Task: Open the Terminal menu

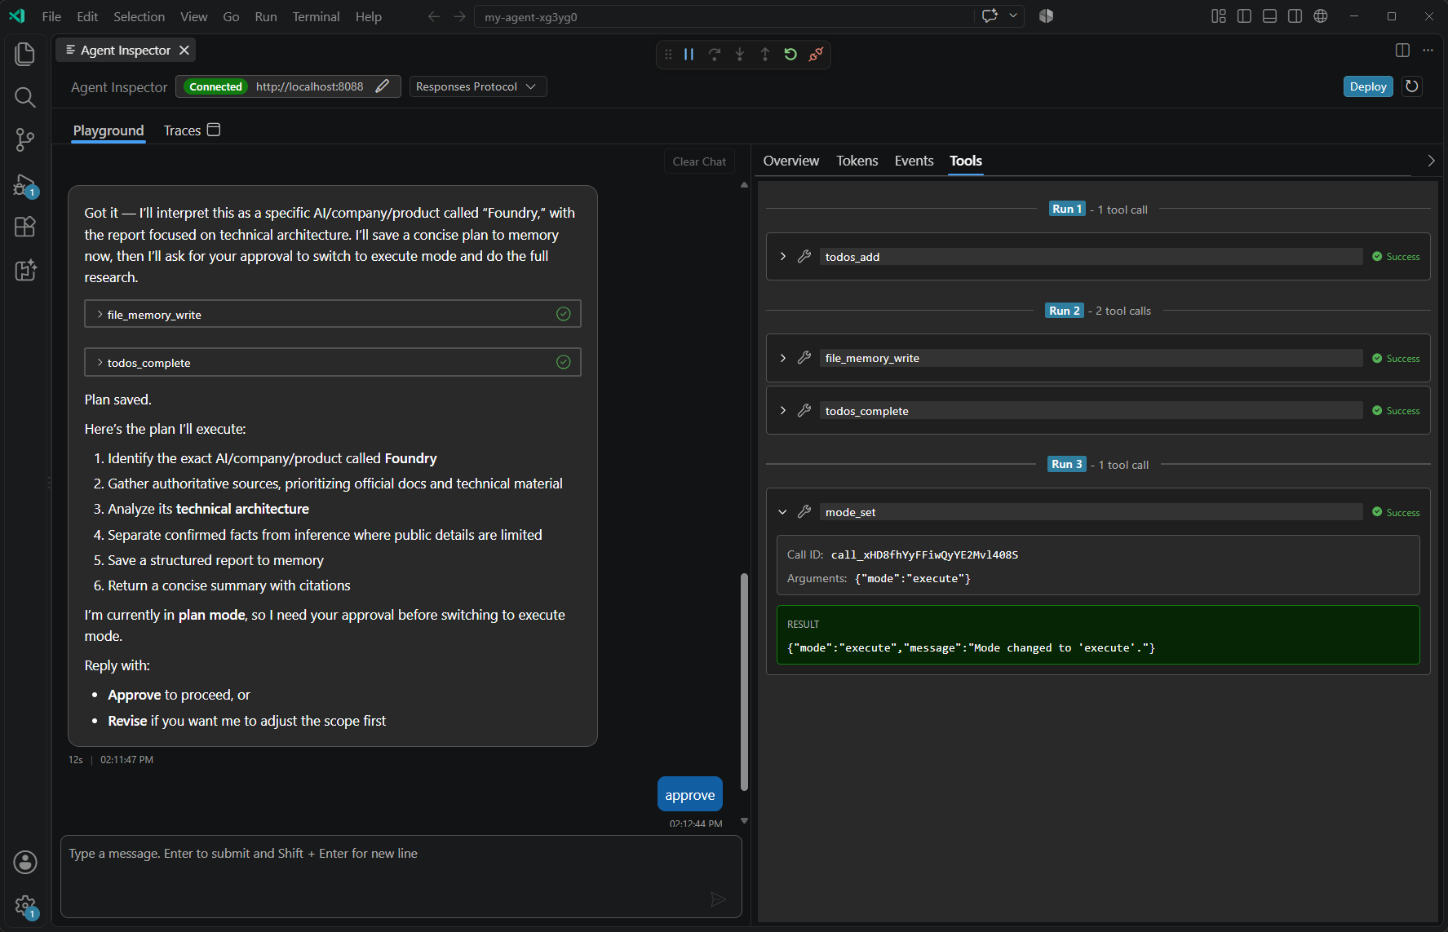Action: tap(316, 16)
